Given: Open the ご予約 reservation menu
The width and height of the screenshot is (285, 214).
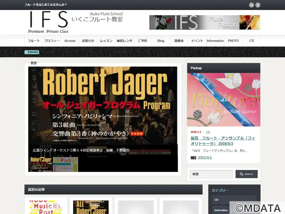Looking at the screenshot, I should tap(142, 41).
